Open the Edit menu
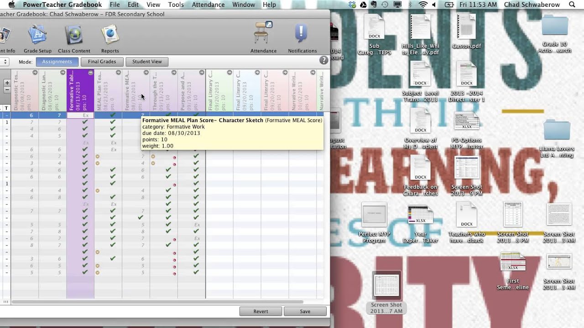 click(133, 5)
